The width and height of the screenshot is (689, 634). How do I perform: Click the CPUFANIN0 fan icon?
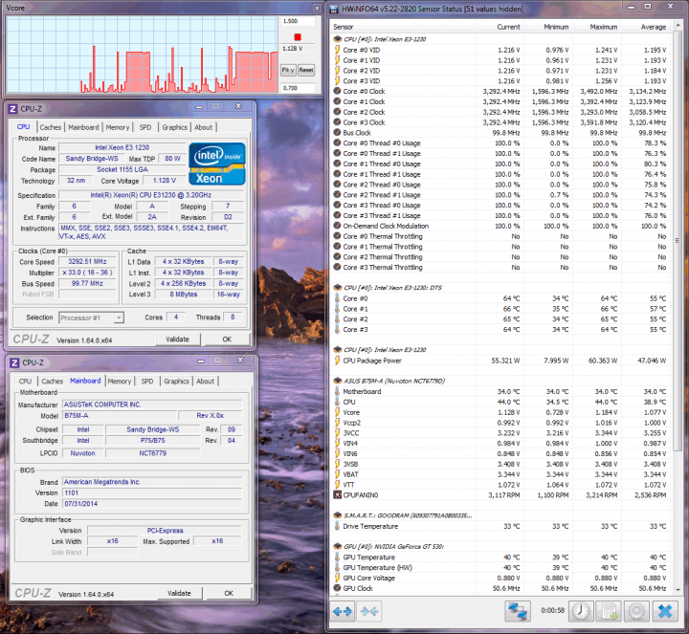[x=337, y=494]
